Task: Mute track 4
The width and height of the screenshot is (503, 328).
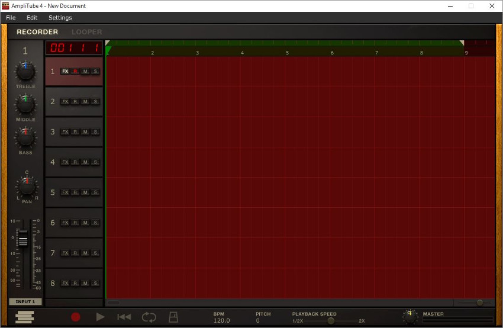Action: (x=85, y=162)
